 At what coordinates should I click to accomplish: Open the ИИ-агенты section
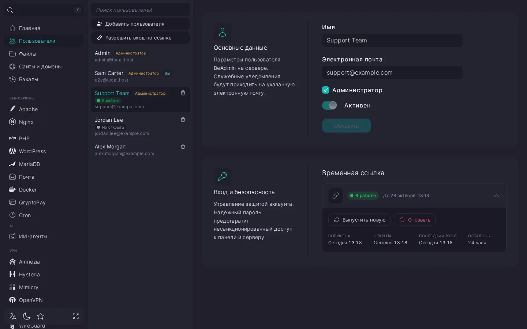click(x=44, y=237)
